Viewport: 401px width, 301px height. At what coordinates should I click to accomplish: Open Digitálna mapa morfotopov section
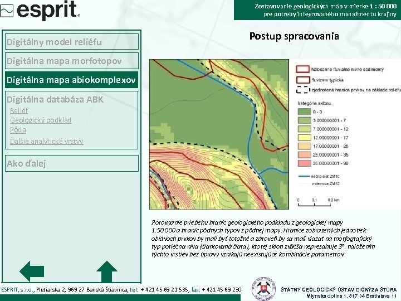(x=72, y=61)
